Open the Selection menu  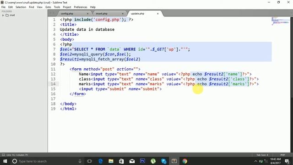[x=21, y=7]
